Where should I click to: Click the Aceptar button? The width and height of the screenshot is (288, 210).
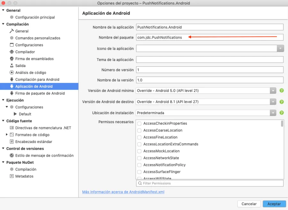274,204
